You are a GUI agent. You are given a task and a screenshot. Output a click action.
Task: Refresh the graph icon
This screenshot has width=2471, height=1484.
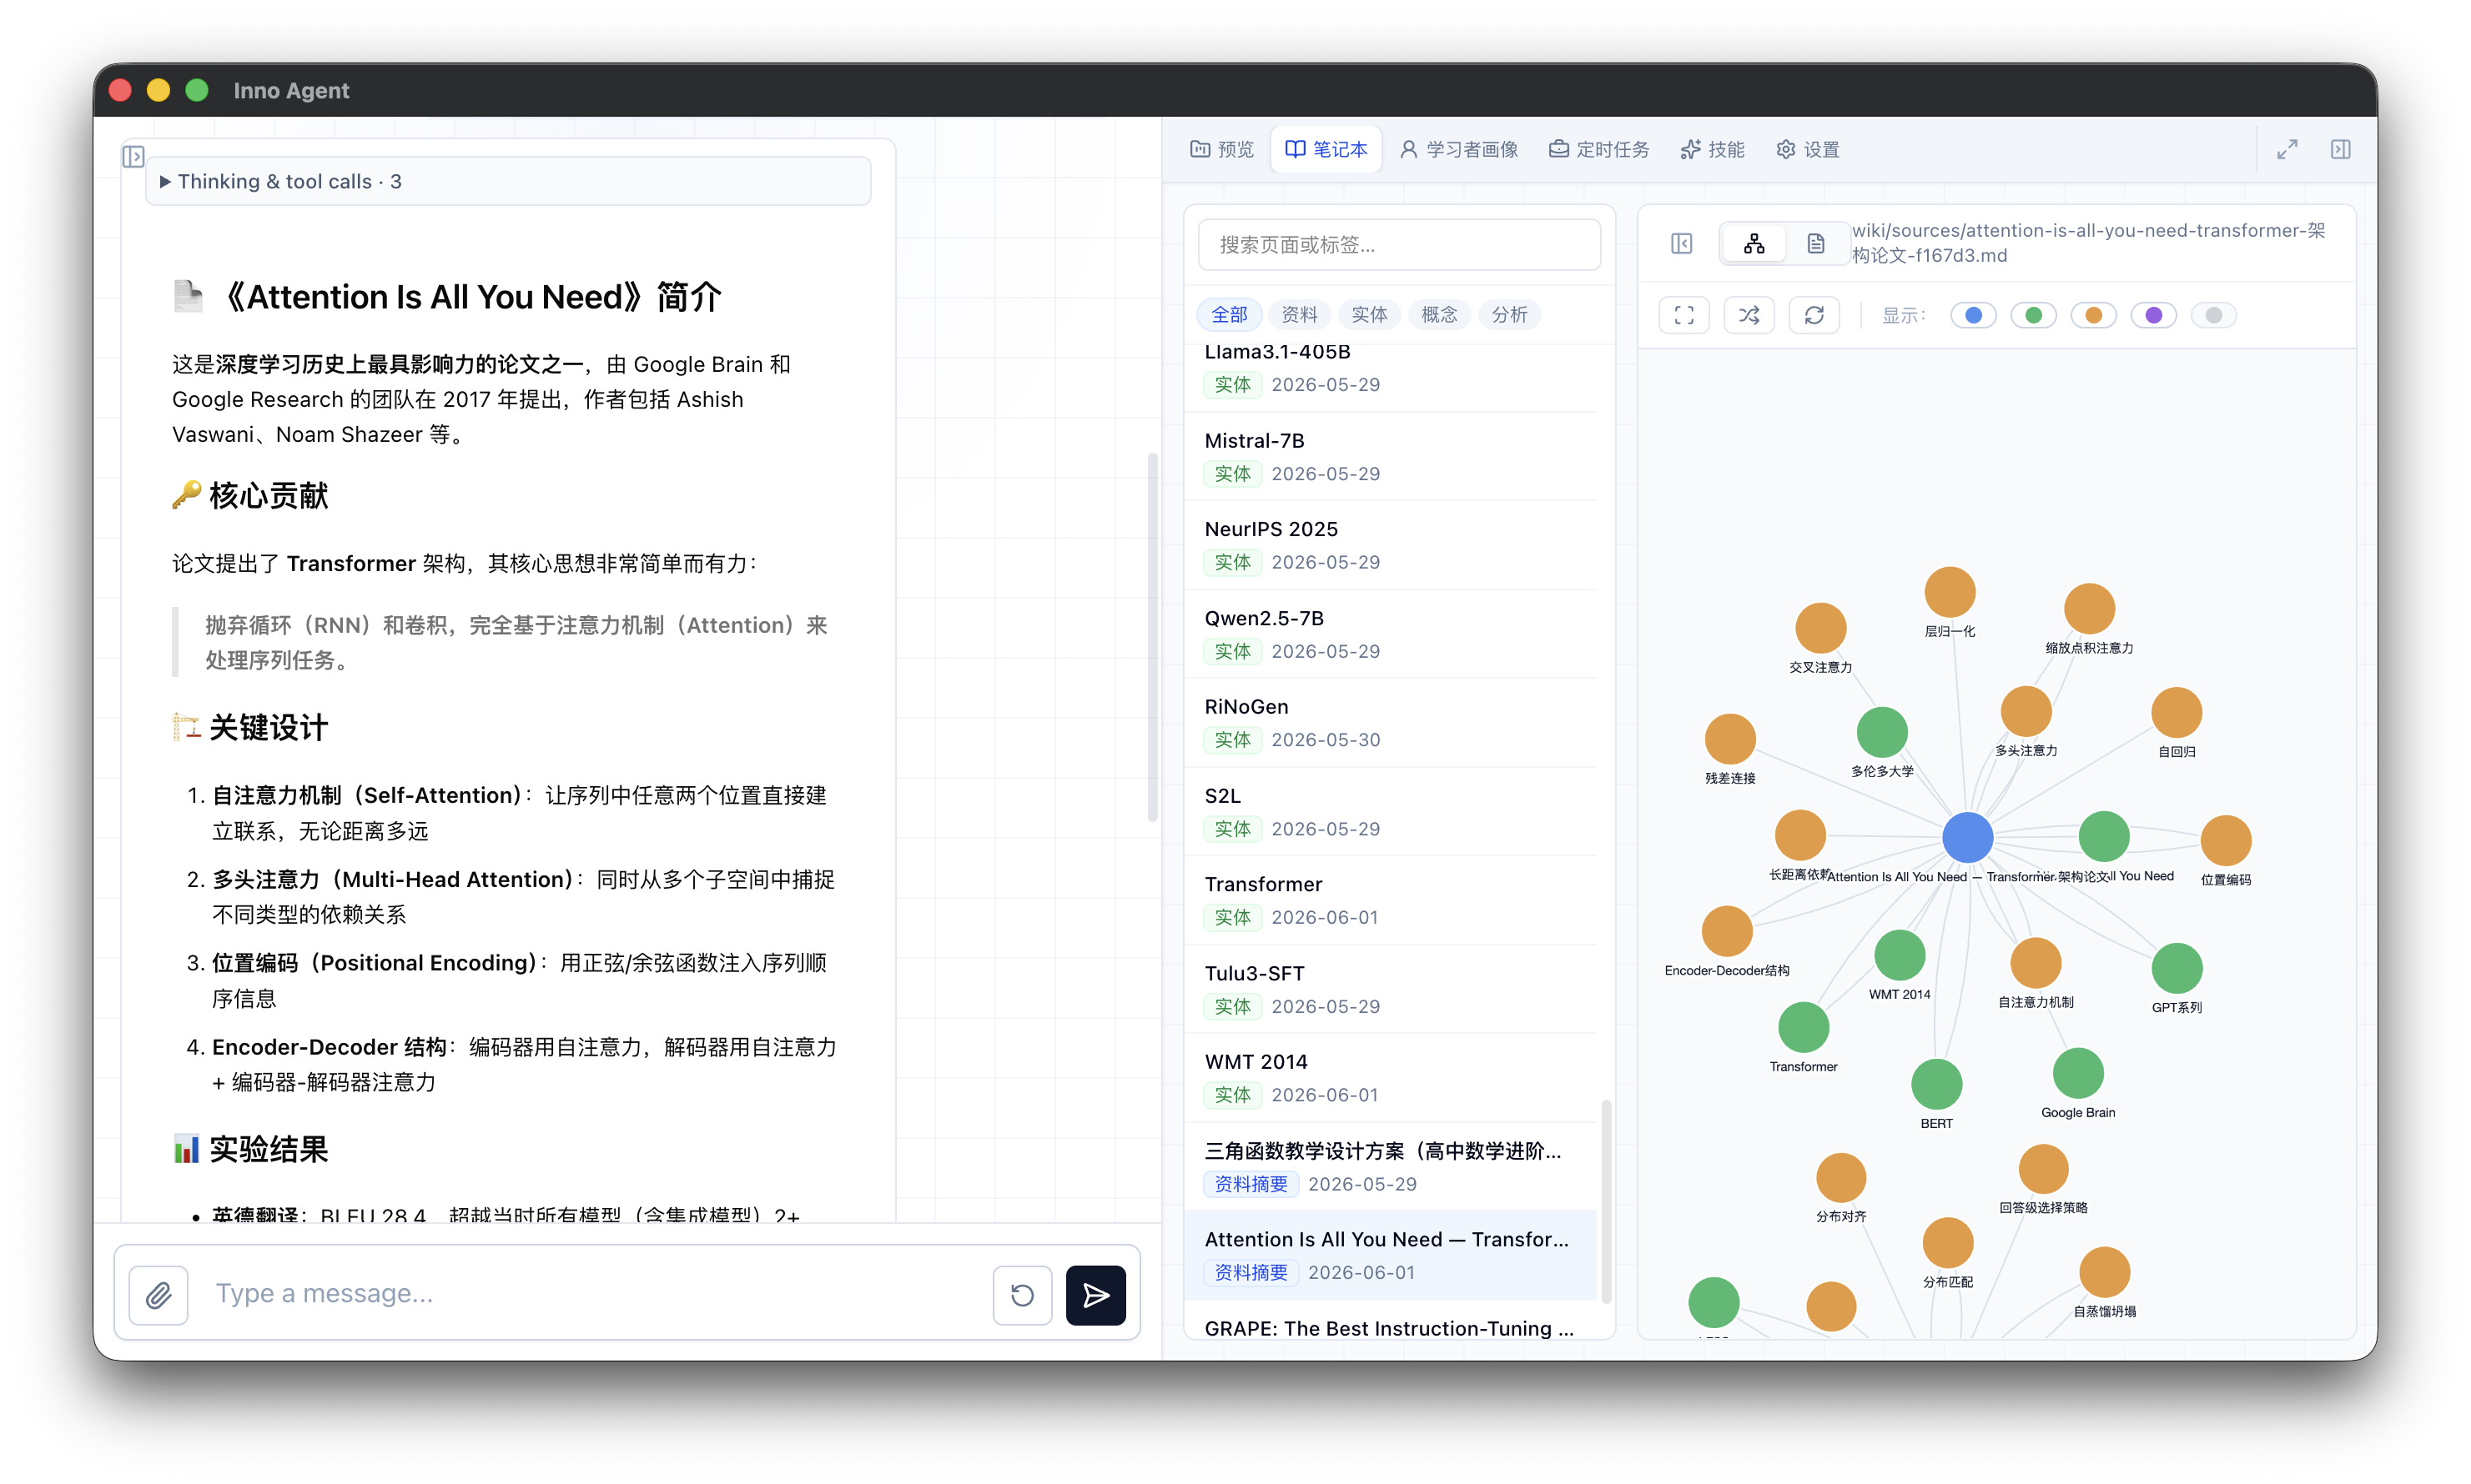[1814, 315]
